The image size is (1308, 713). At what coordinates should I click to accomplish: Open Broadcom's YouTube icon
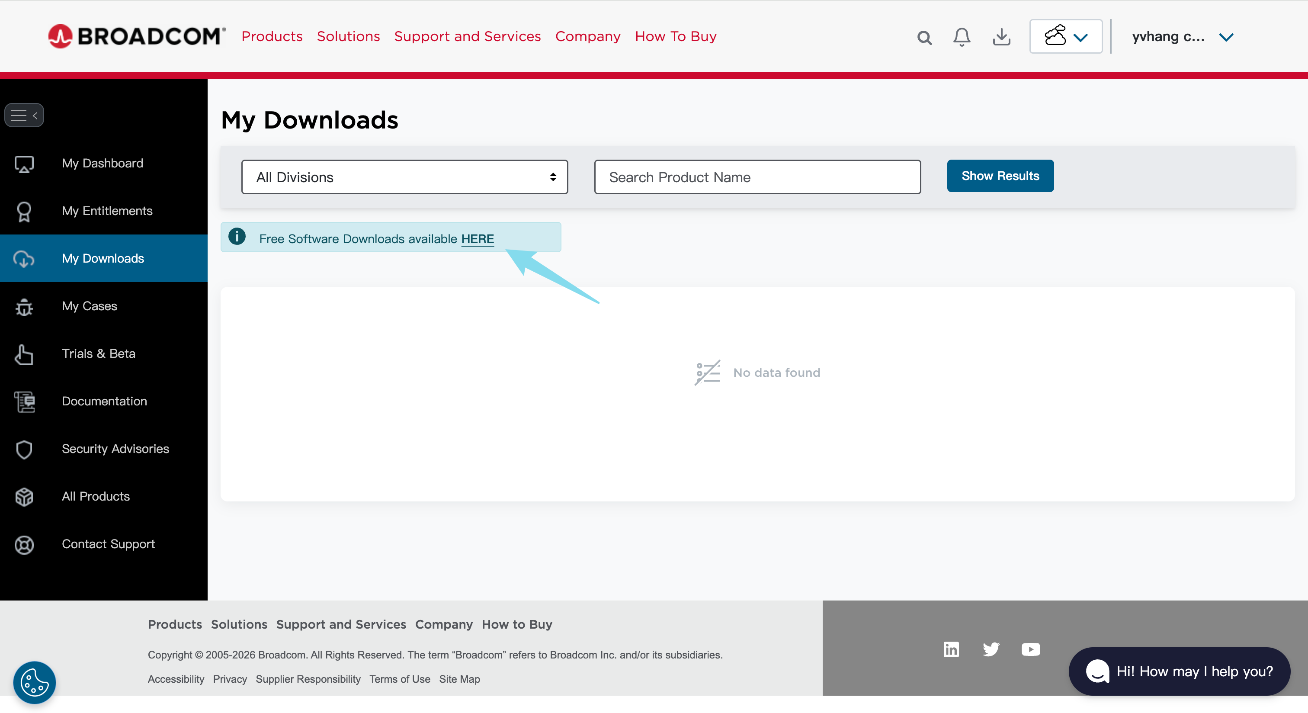tap(1030, 649)
